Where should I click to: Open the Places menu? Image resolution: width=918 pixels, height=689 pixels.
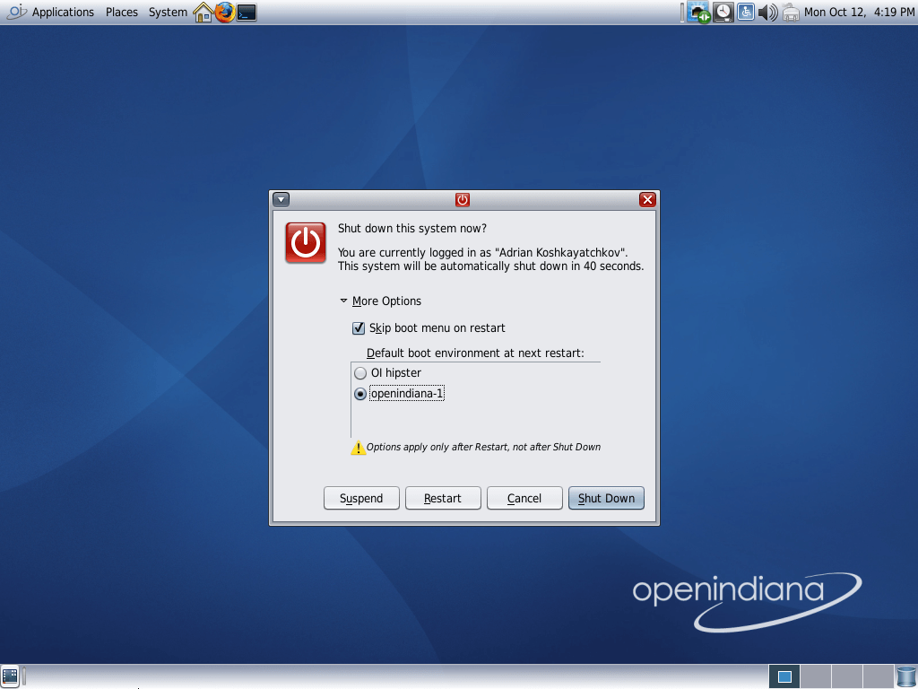click(x=122, y=12)
